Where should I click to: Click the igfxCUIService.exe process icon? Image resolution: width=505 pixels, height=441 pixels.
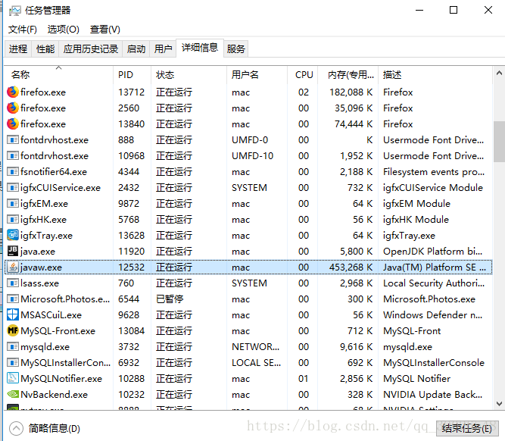coord(13,188)
